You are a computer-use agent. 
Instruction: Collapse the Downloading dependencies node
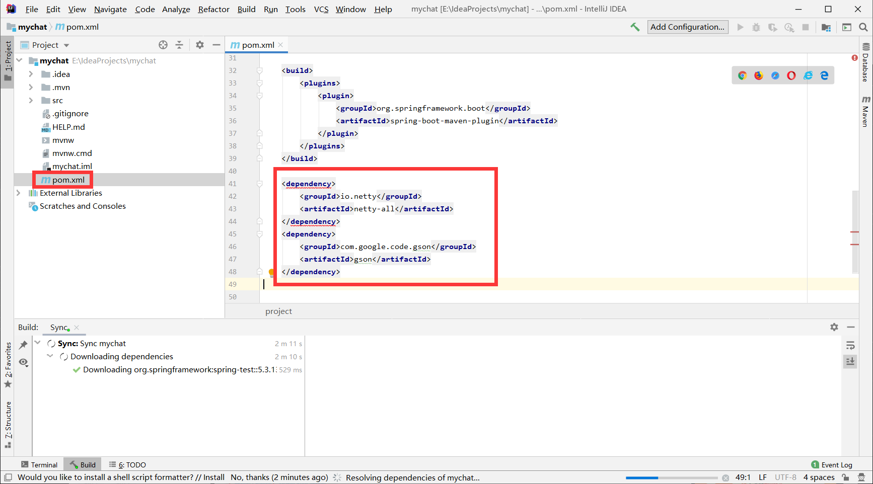(50, 356)
